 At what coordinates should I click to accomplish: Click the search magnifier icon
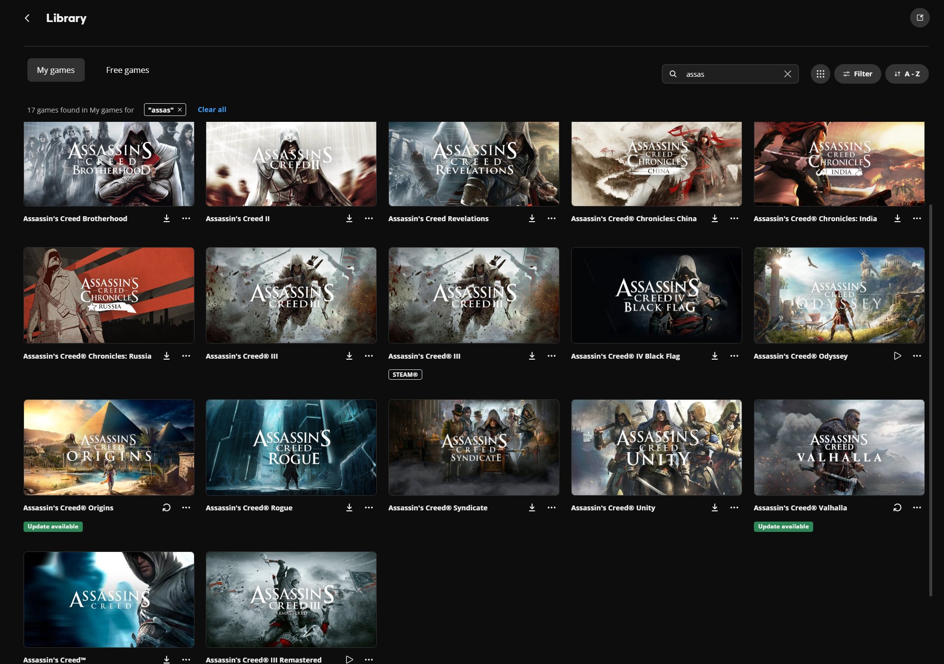click(673, 74)
